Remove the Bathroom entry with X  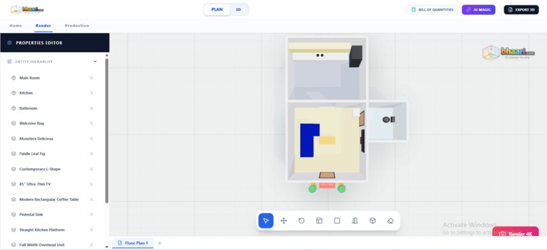coord(92,108)
